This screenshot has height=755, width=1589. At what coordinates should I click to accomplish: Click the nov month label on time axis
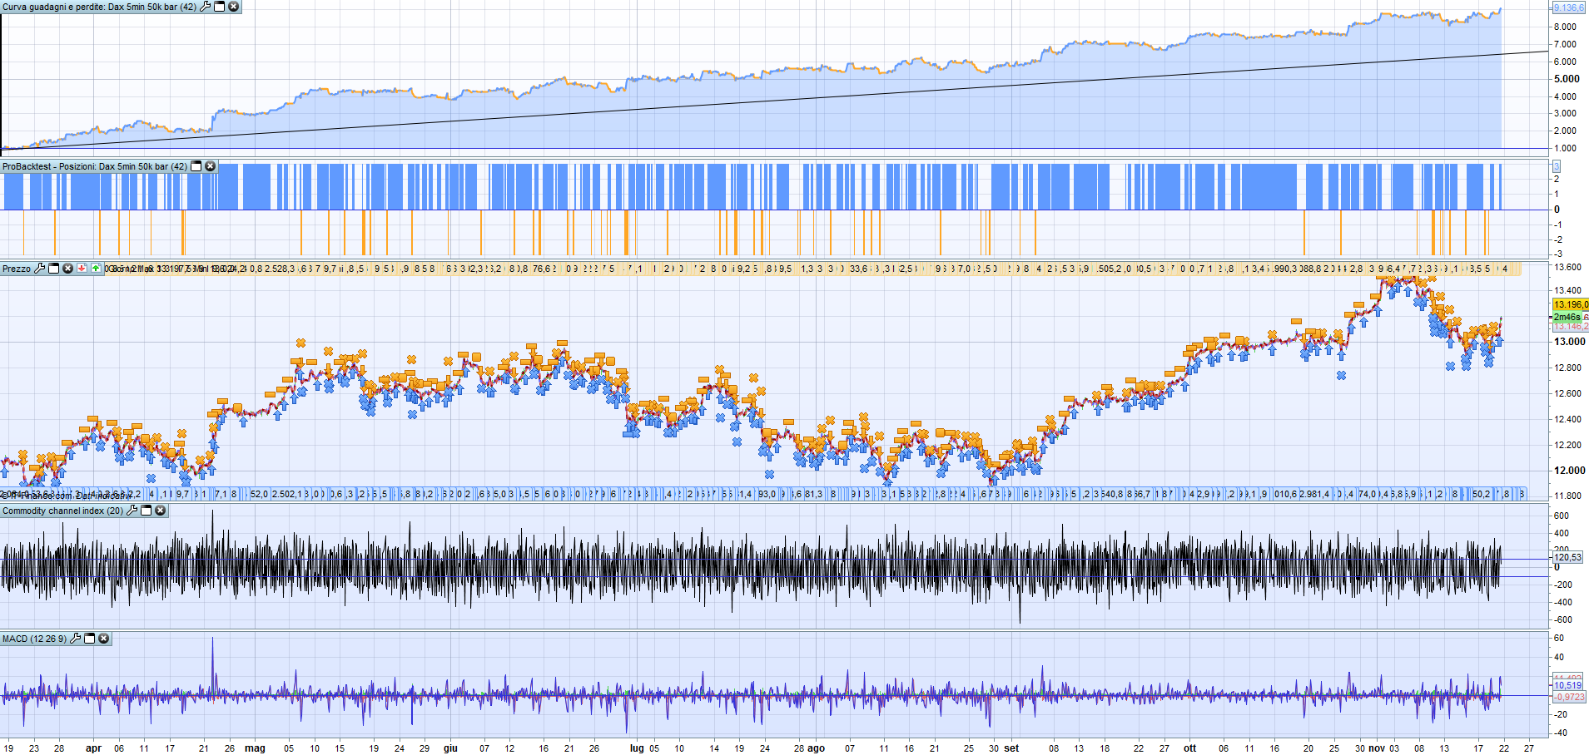[x=1378, y=748]
